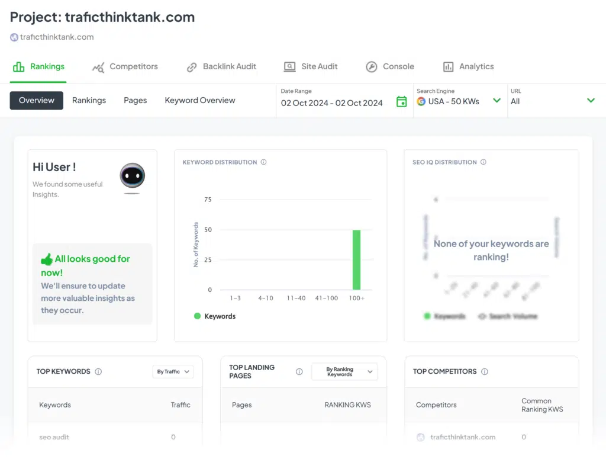Click the Date Range field

click(x=331, y=102)
